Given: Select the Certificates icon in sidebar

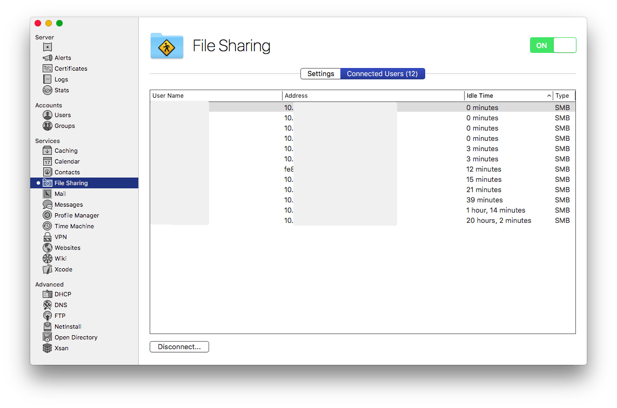Looking at the screenshot, I should (x=47, y=69).
